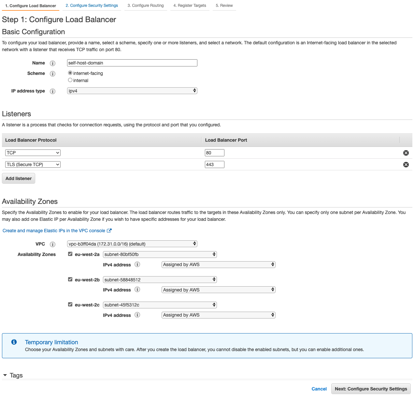The width and height of the screenshot is (414, 397).
Task: Remove the TCP port 80 listener
Action: [x=406, y=153]
